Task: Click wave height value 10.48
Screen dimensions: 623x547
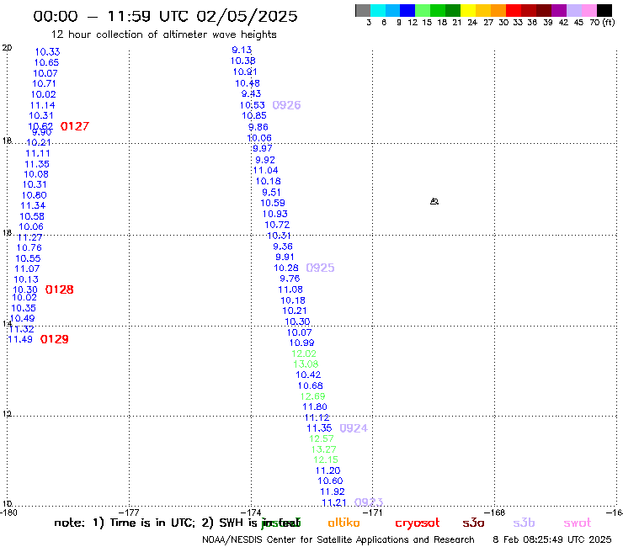Action: [248, 83]
